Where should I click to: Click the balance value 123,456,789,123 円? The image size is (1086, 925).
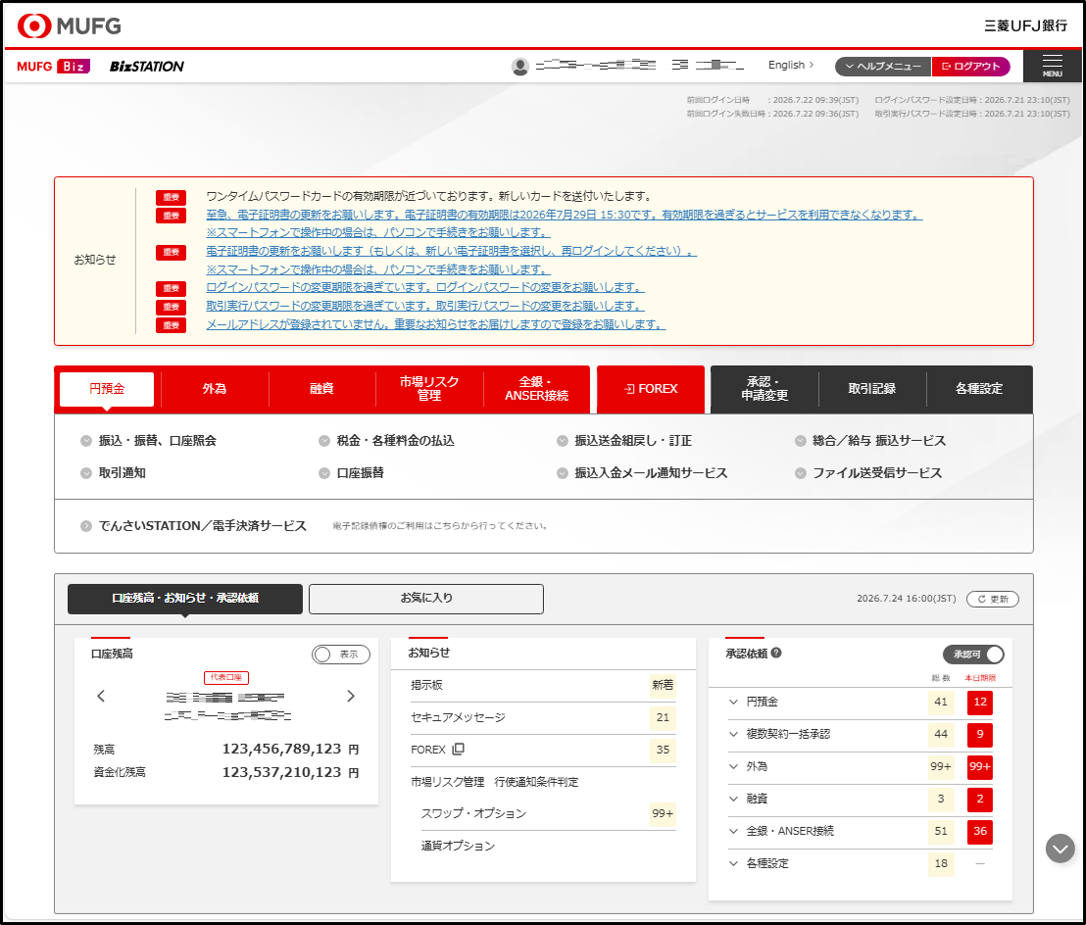(290, 750)
